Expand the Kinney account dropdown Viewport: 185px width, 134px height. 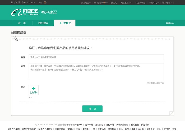[31, 2]
